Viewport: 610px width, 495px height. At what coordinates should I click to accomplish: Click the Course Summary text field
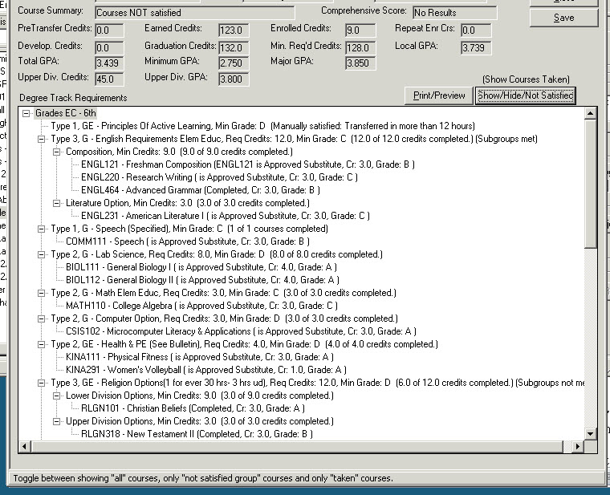[x=194, y=13]
